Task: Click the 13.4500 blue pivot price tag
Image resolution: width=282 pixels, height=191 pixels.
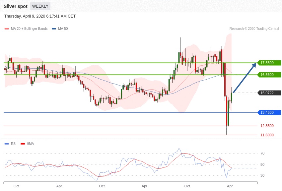Action: tap(269, 112)
